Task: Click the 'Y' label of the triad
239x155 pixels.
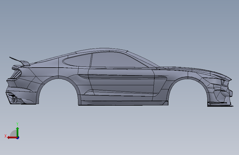Action: (x=17, y=124)
